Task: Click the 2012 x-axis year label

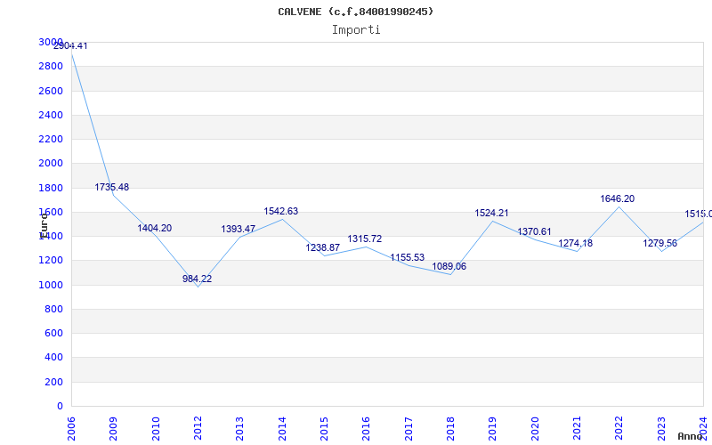Action: click(198, 429)
